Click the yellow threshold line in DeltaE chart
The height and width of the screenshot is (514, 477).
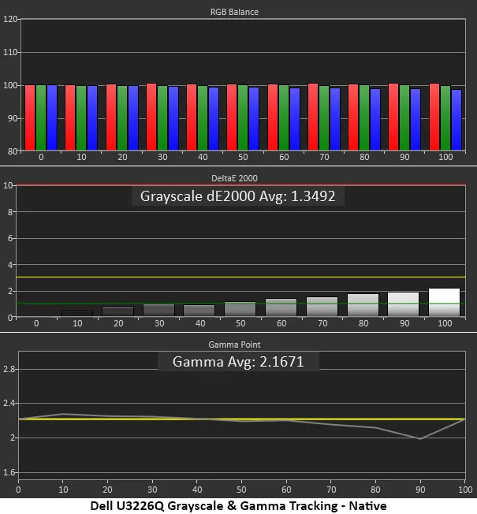point(237,277)
